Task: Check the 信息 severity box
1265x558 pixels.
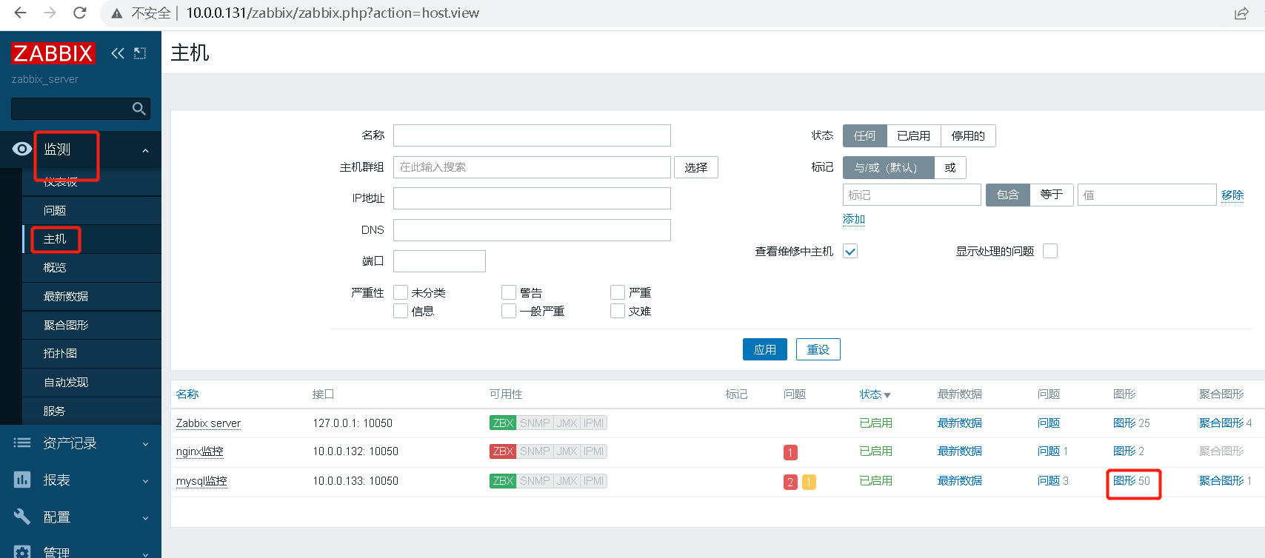Action: 401,311
